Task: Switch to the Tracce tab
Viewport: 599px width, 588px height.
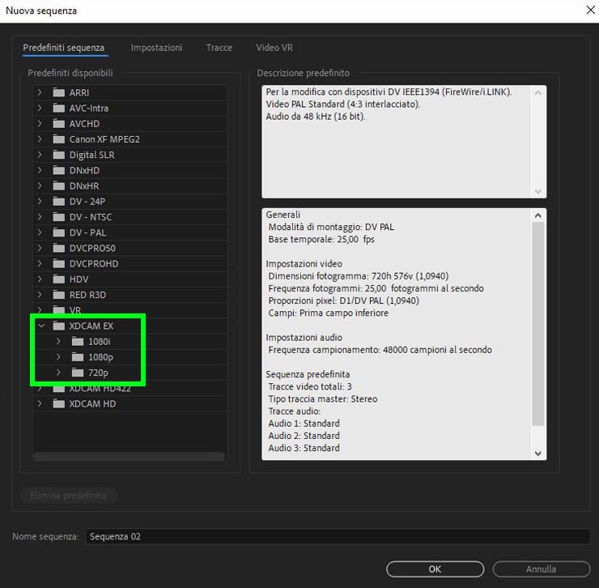Action: [x=219, y=48]
